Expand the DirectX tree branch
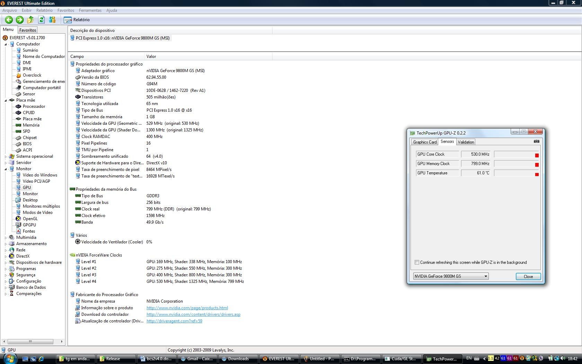Image resolution: width=582 pixels, height=364 pixels. [6, 257]
